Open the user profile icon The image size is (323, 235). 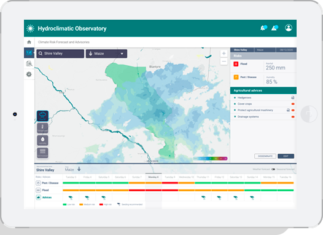[289, 28]
